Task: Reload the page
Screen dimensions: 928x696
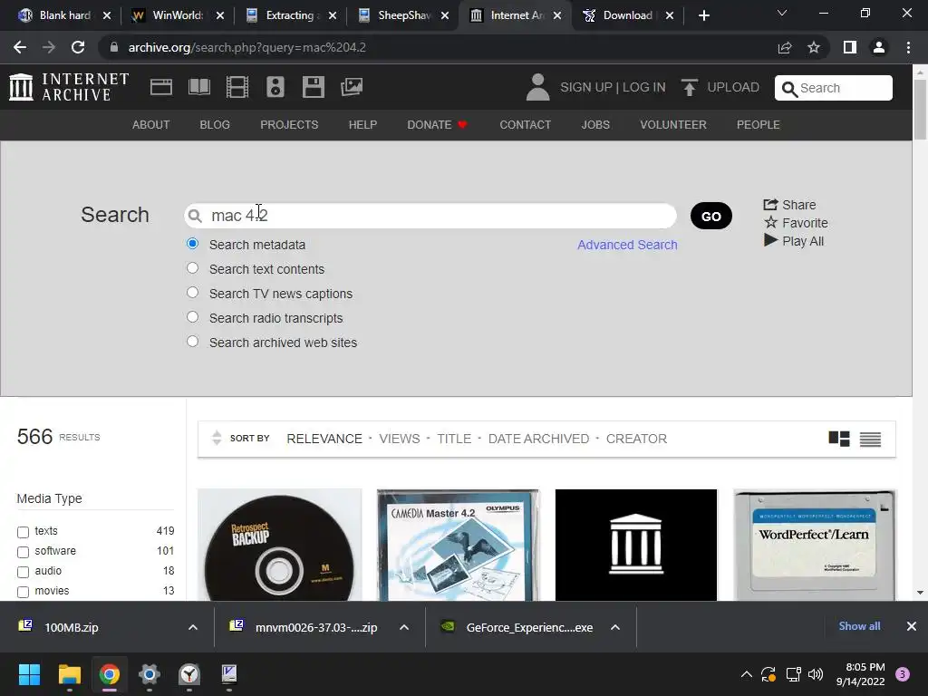Action: click(78, 47)
